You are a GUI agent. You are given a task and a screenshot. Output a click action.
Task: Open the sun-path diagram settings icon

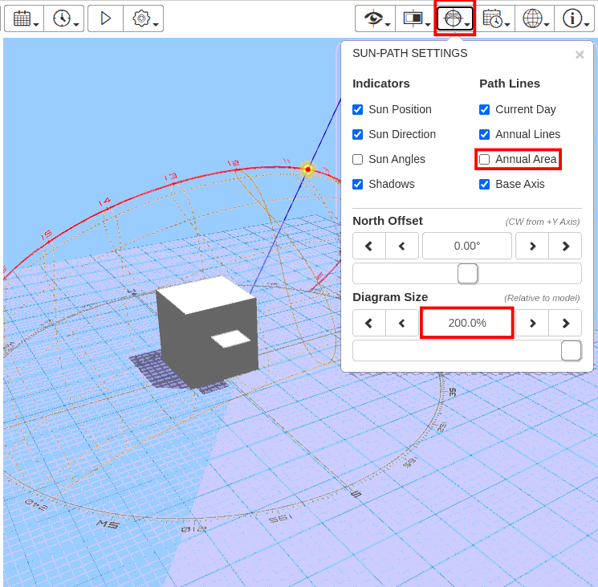click(x=453, y=18)
